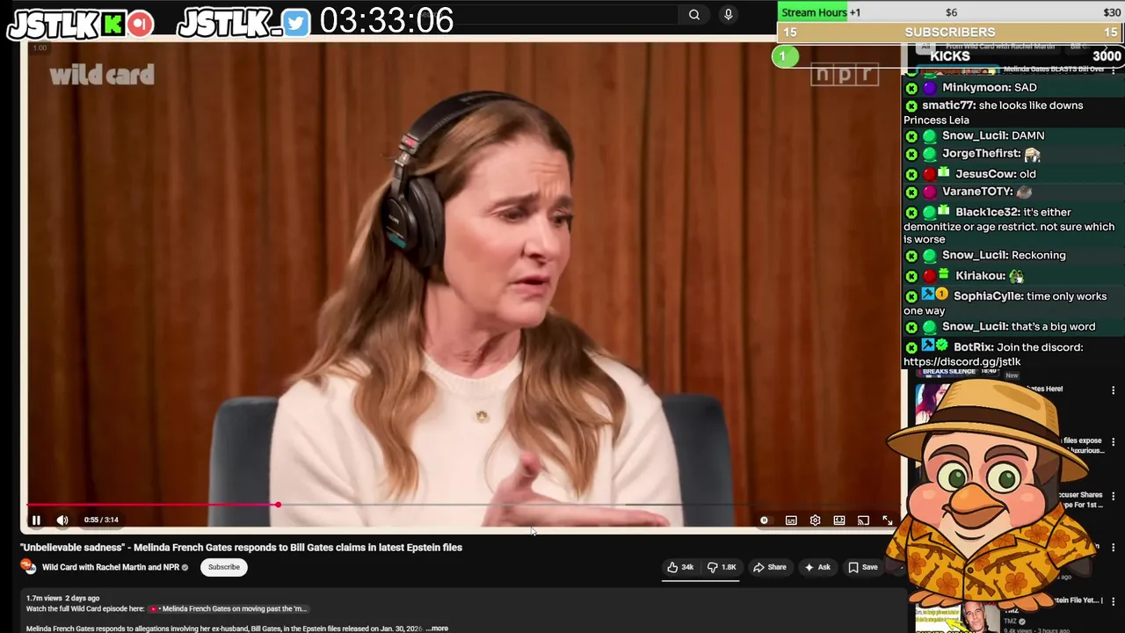Click the stream timer 03:33:06
Image resolution: width=1125 pixels, height=633 pixels.
387,21
